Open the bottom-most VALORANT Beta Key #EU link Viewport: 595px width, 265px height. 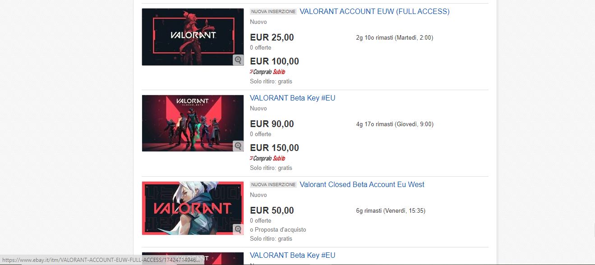click(293, 256)
